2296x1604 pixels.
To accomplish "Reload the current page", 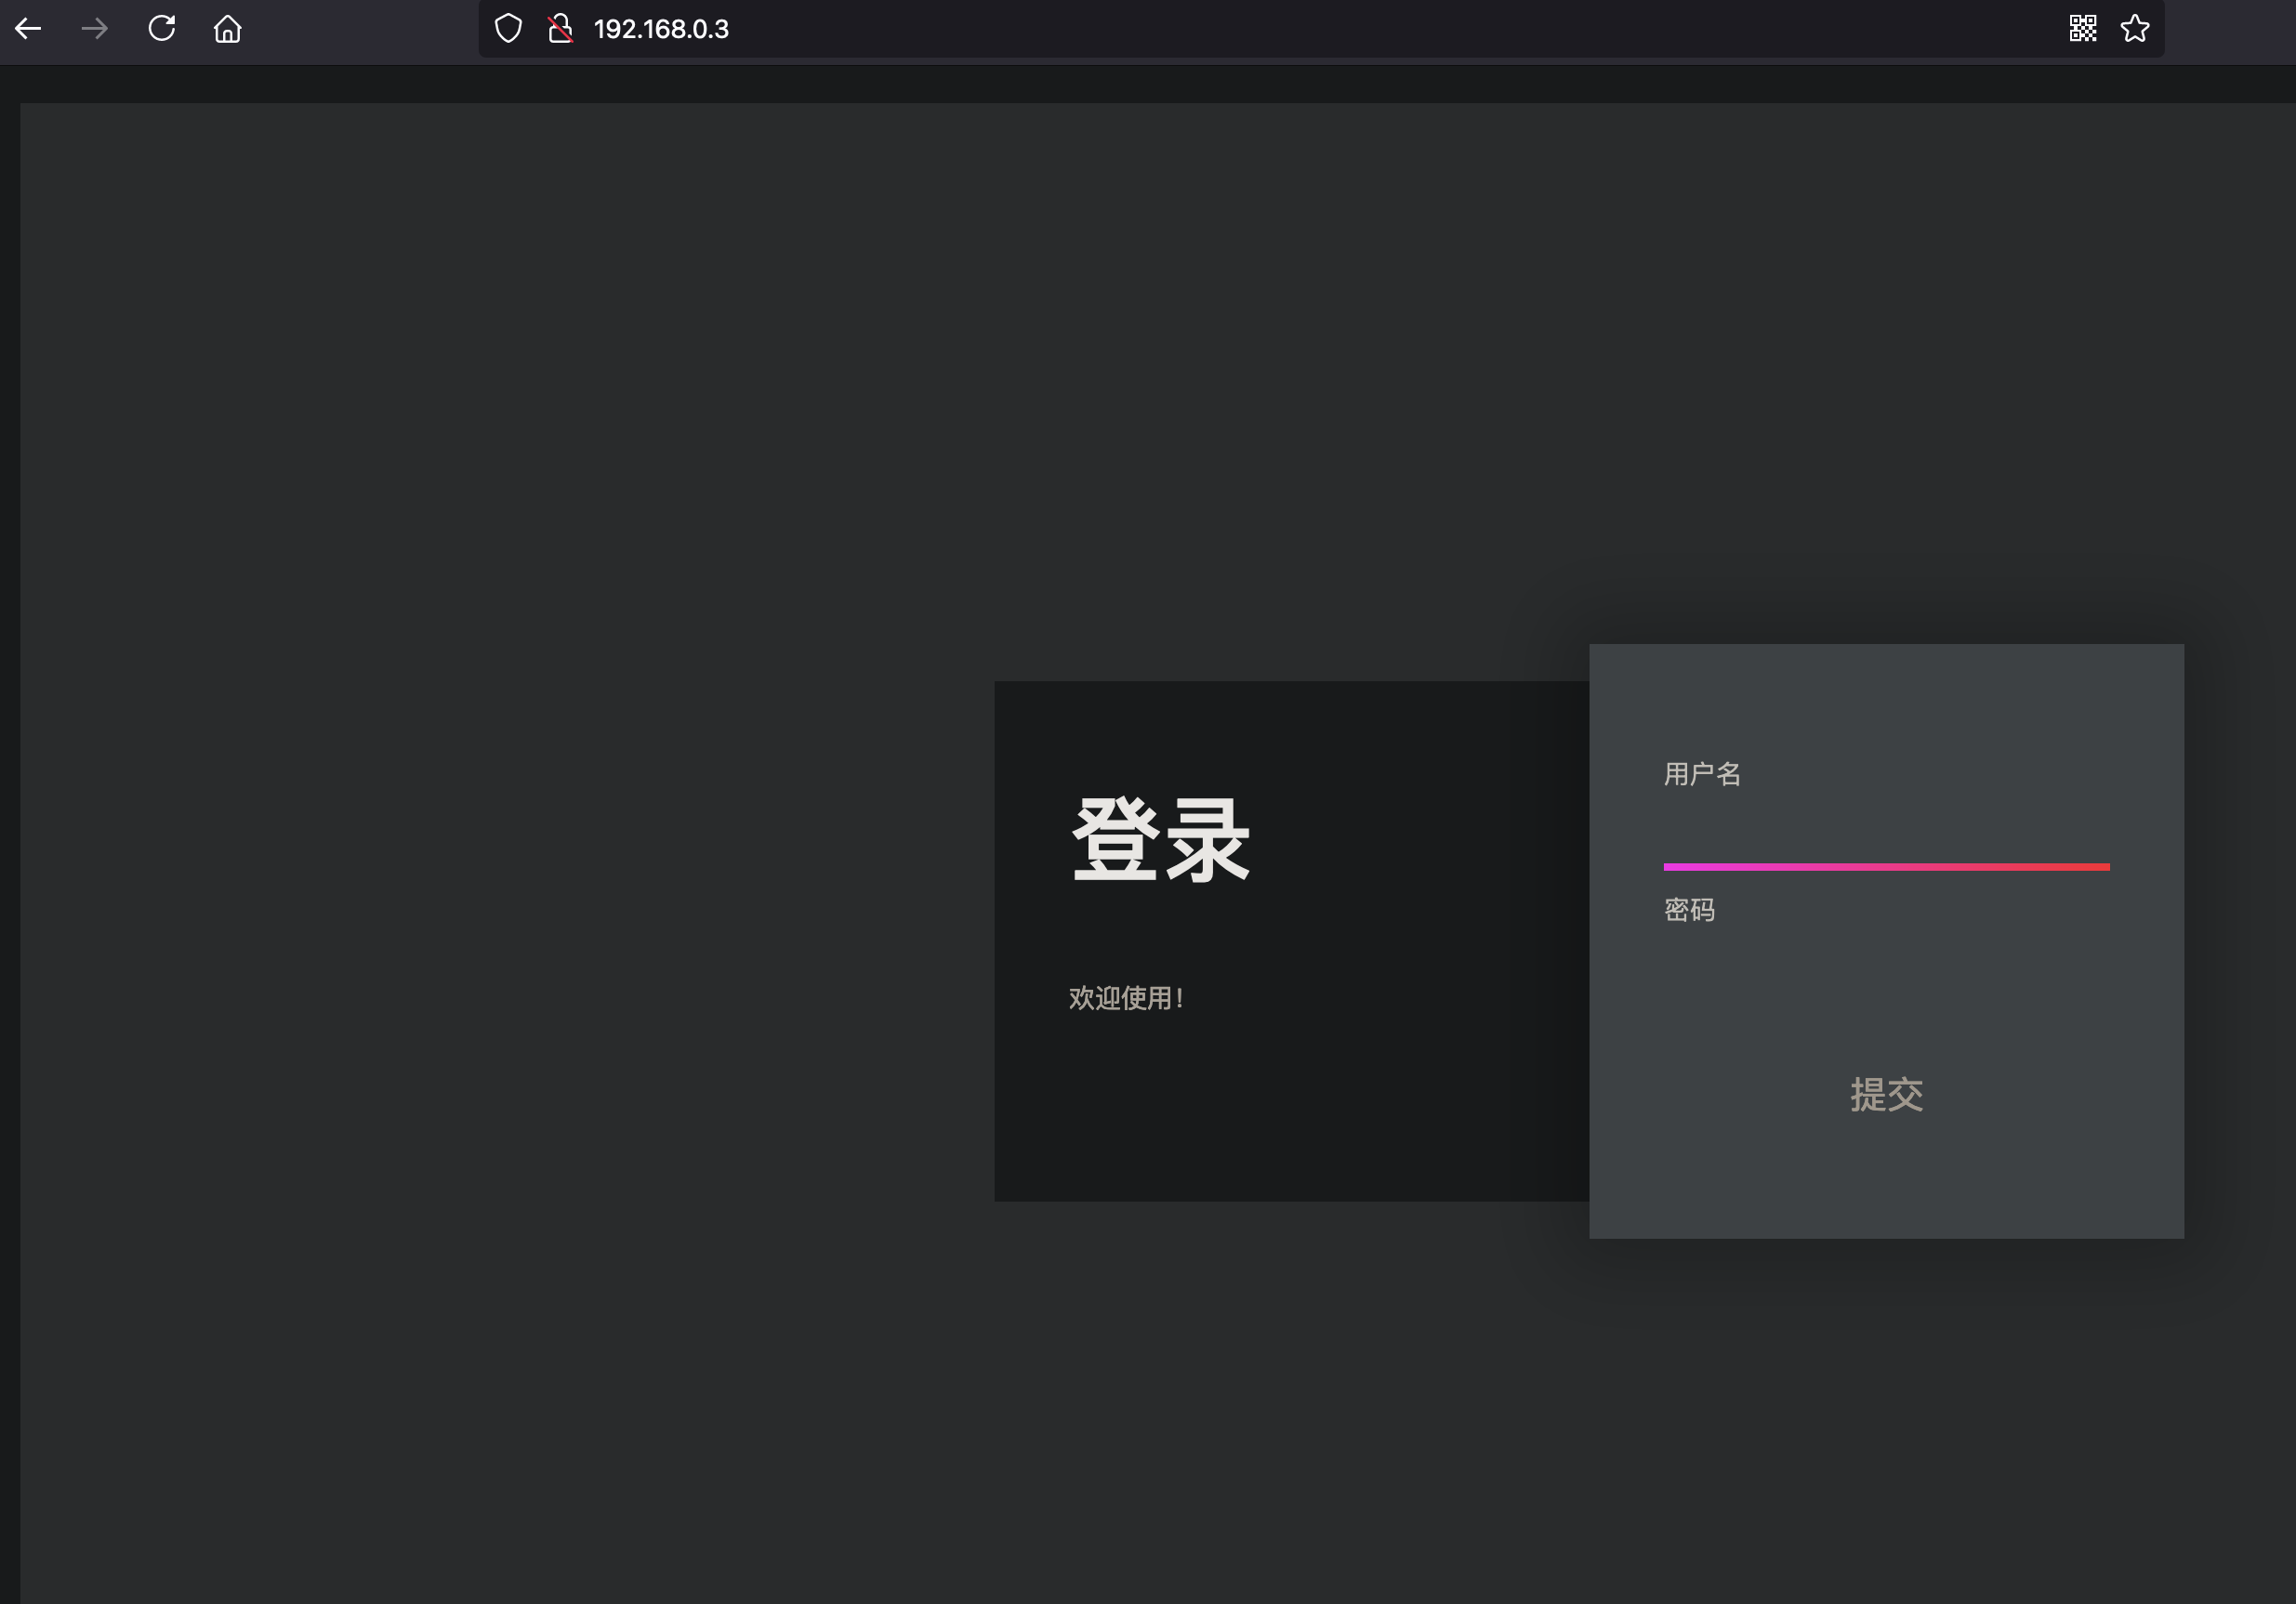I will pyautogui.click(x=162, y=29).
